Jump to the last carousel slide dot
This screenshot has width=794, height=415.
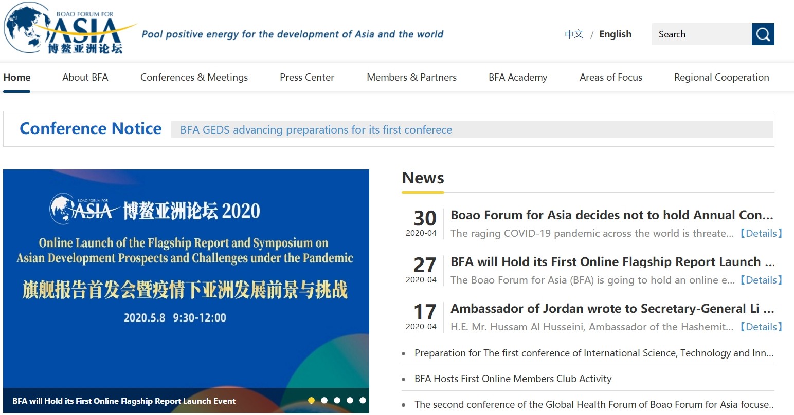point(363,400)
